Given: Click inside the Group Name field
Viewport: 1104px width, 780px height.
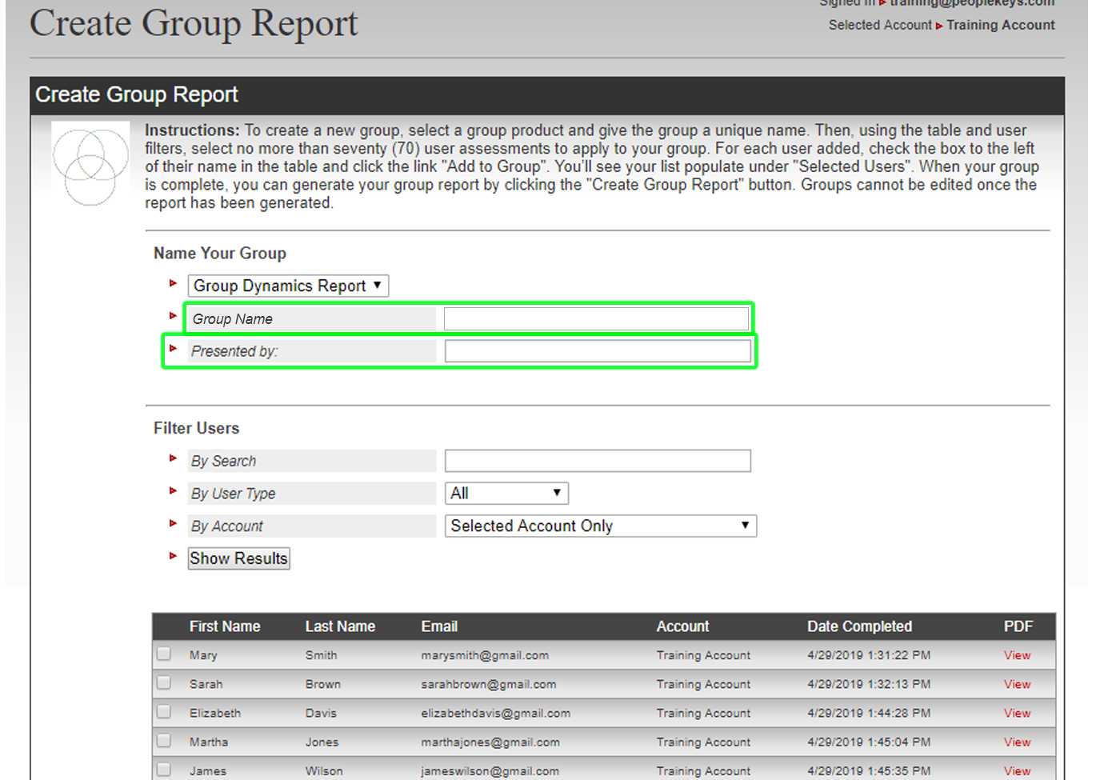Looking at the screenshot, I should pos(596,318).
